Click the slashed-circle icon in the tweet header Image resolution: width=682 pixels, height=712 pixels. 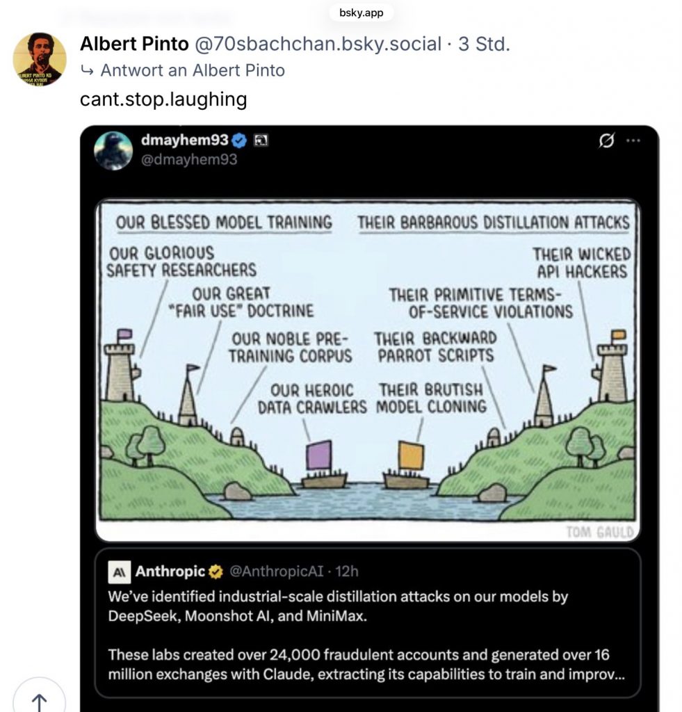click(x=606, y=140)
